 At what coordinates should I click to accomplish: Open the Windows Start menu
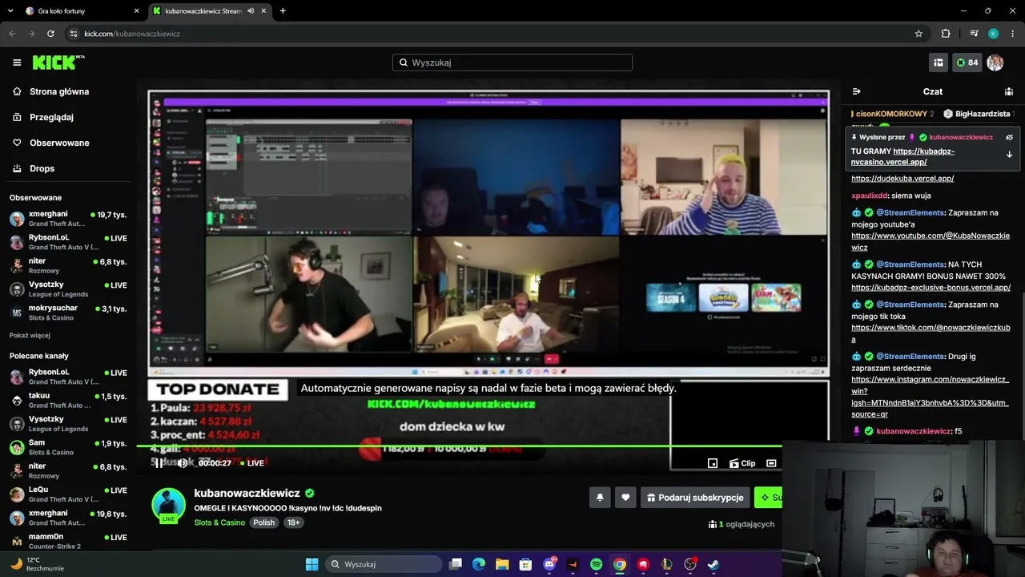point(312,564)
